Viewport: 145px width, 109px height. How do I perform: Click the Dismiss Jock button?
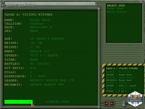[57, 102]
